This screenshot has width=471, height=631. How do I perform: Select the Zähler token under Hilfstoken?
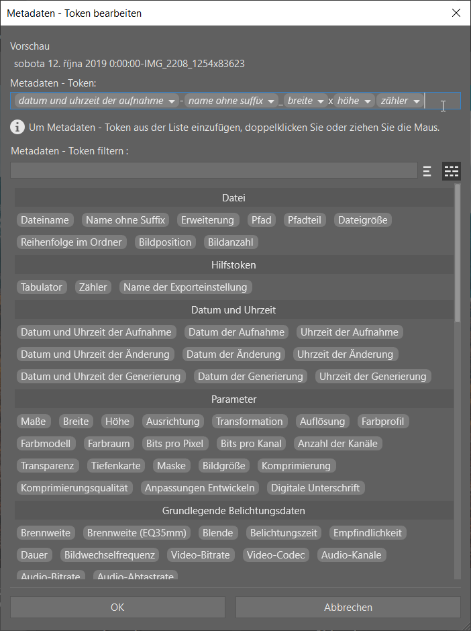(93, 287)
